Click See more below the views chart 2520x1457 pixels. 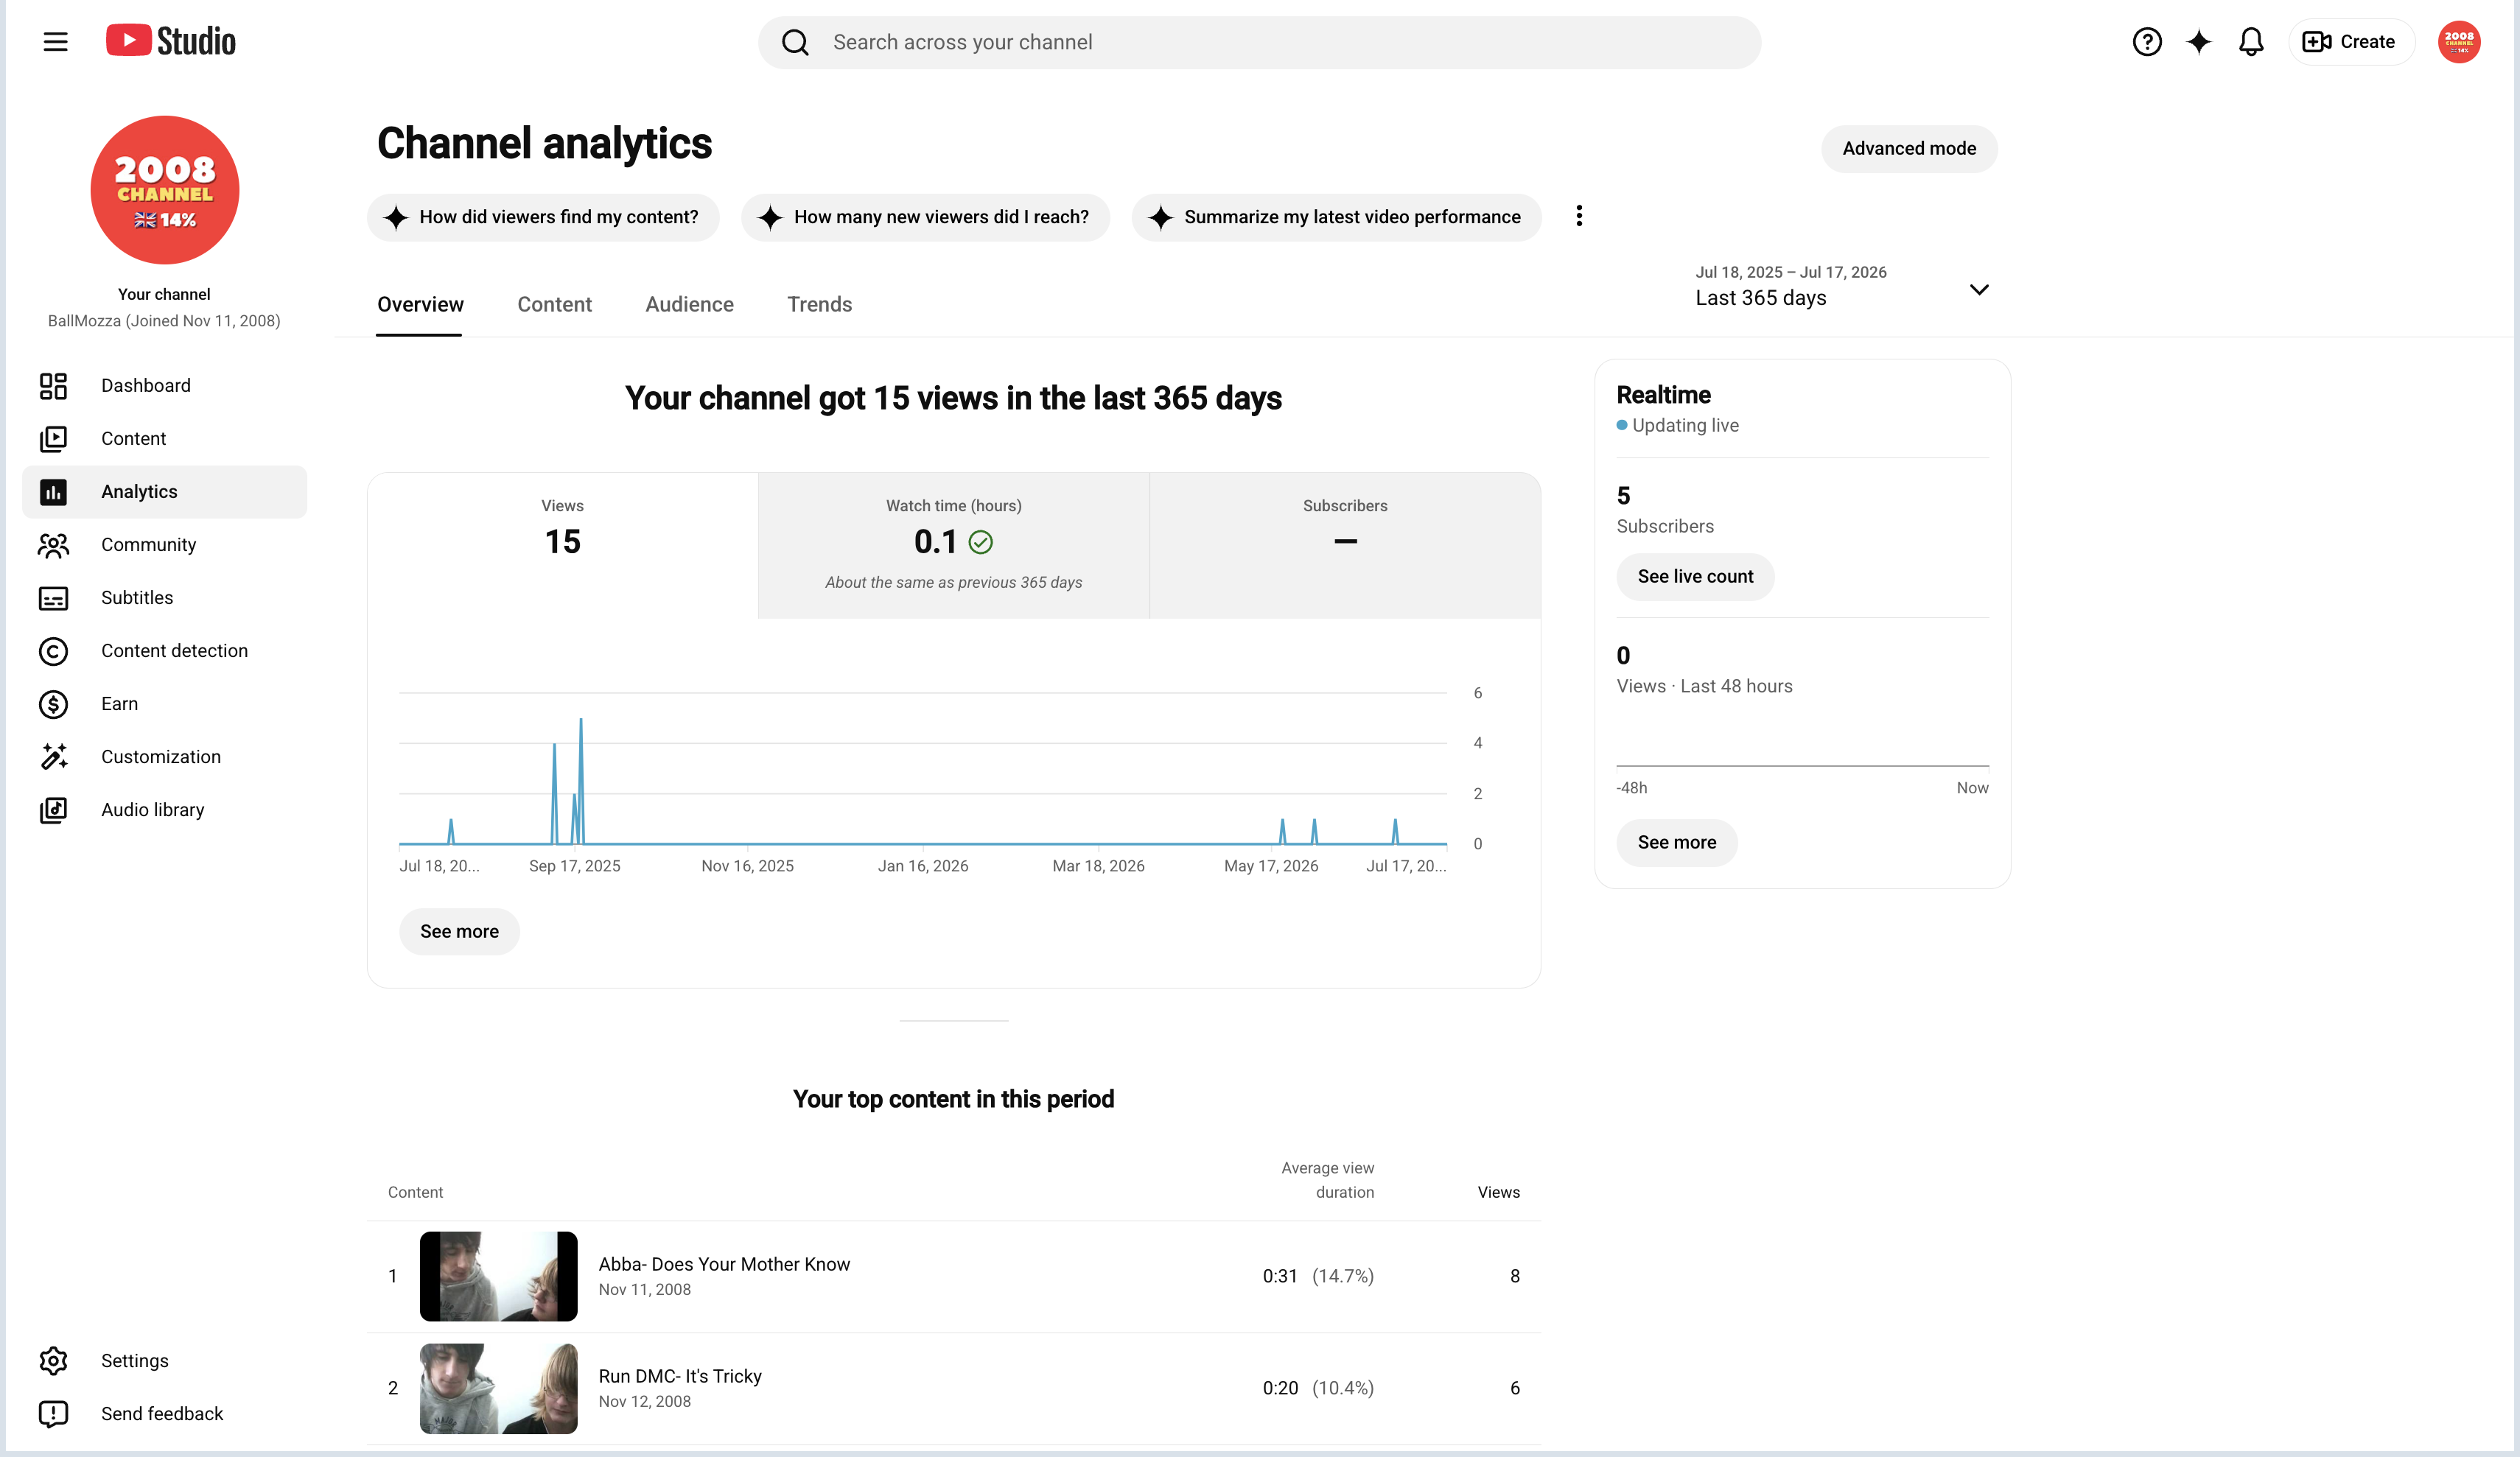[459, 932]
